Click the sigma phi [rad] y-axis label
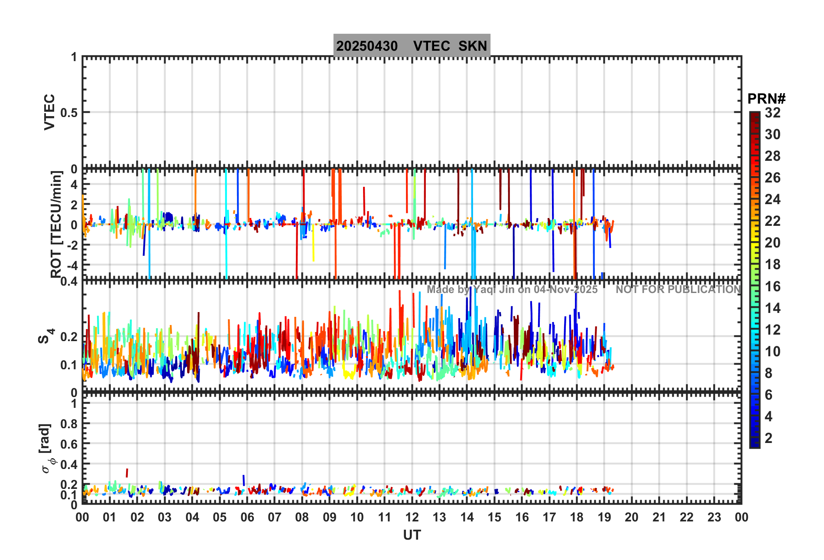Image resolution: width=824 pixels, height=560 pixels. [x=47, y=449]
